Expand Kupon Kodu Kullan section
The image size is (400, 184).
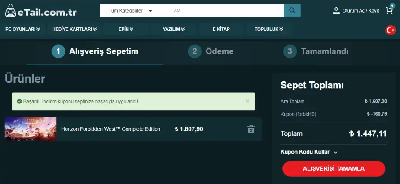coord(309,152)
